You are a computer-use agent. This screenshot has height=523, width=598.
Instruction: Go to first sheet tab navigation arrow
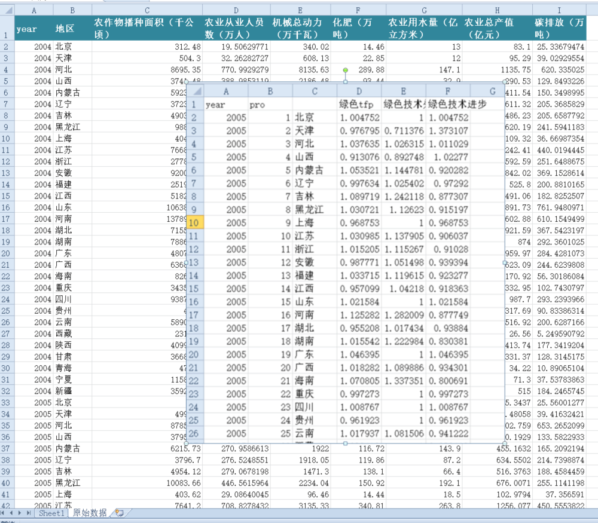(3, 513)
